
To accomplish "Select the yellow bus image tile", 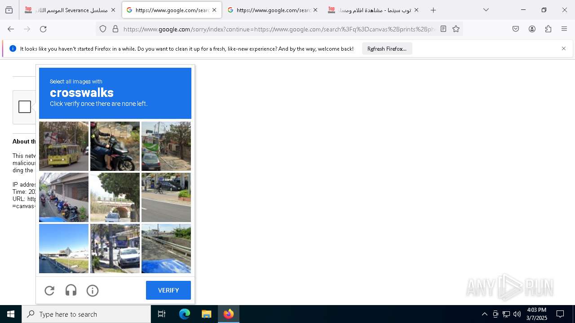I will click(x=64, y=146).
